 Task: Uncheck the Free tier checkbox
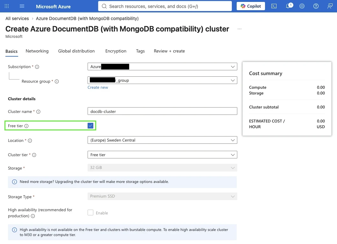click(x=90, y=126)
